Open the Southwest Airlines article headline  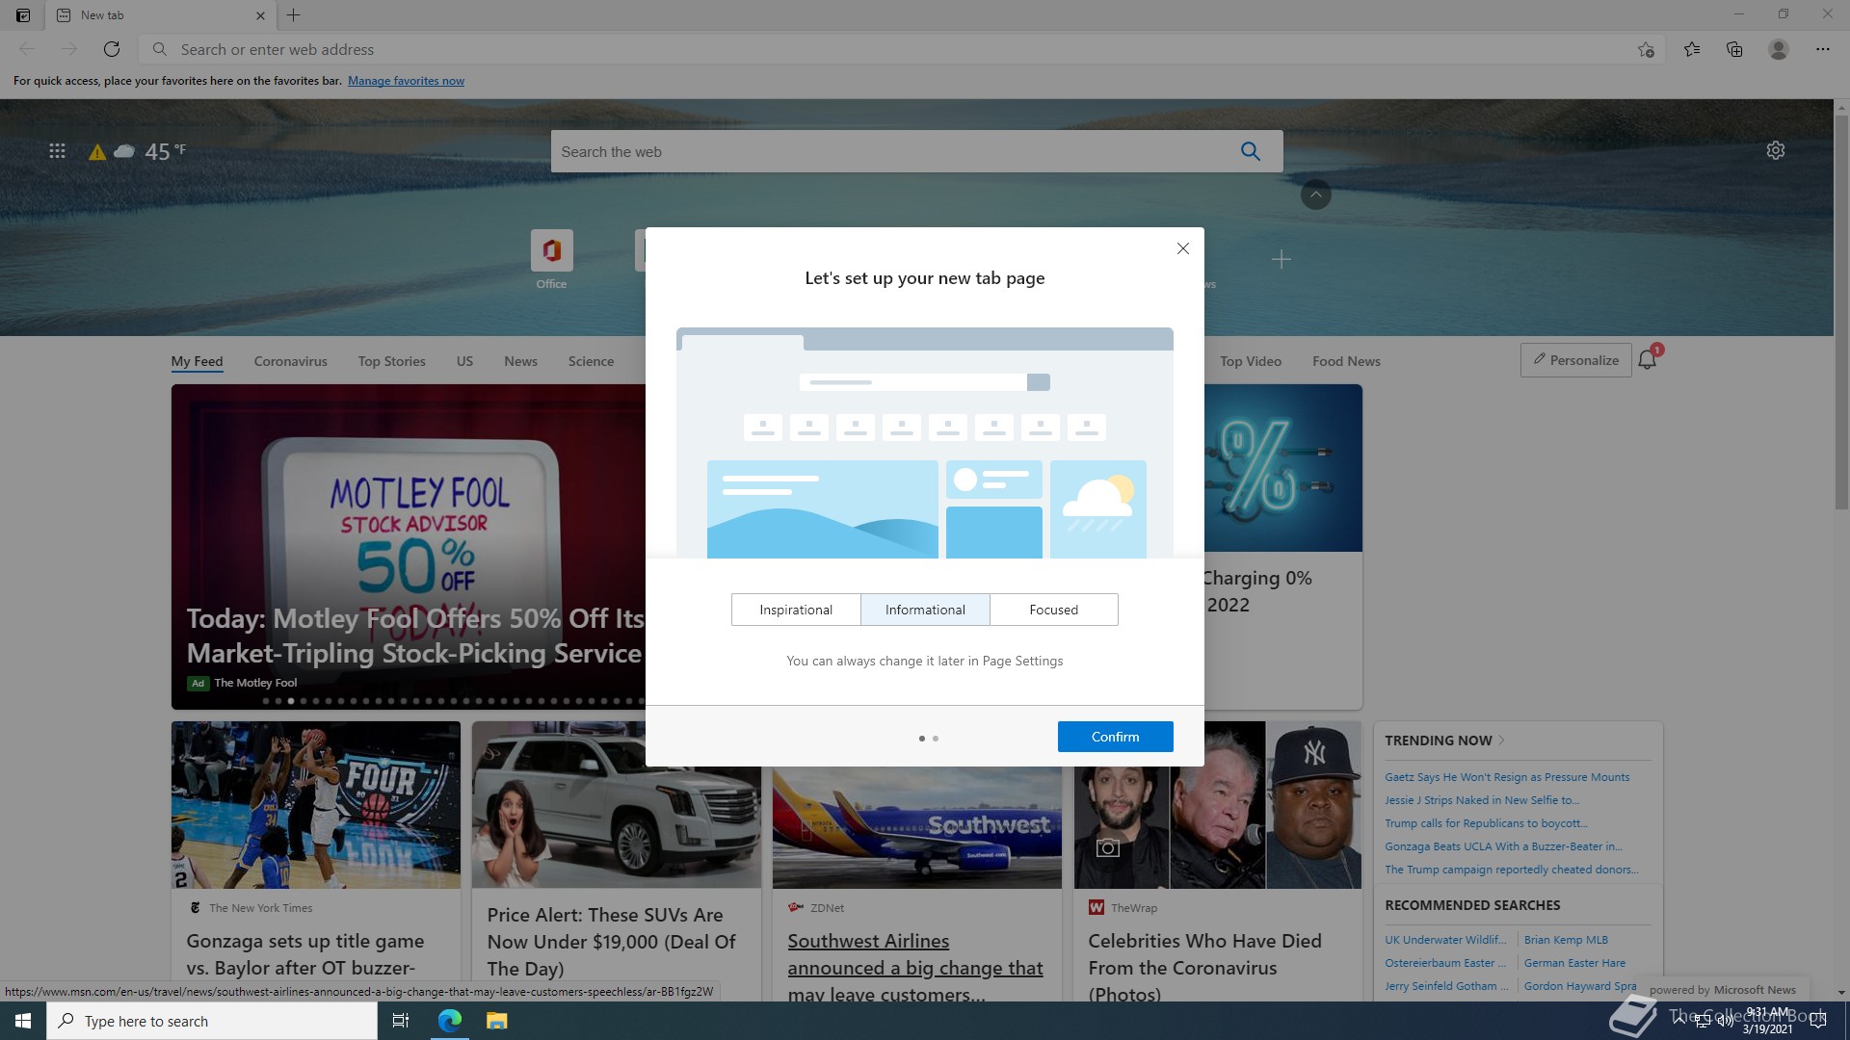point(915,967)
